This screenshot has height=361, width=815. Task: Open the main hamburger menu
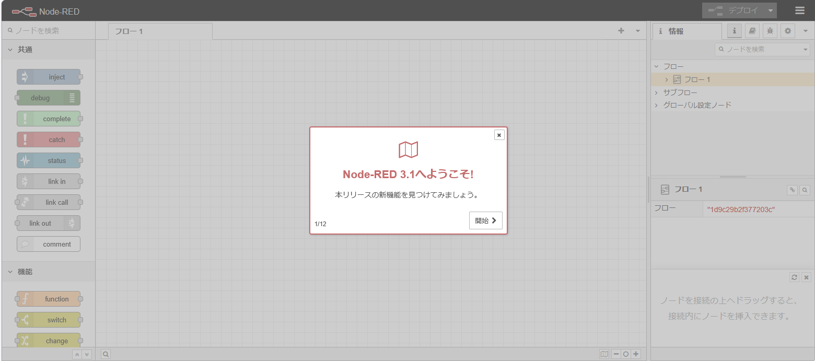(x=799, y=10)
